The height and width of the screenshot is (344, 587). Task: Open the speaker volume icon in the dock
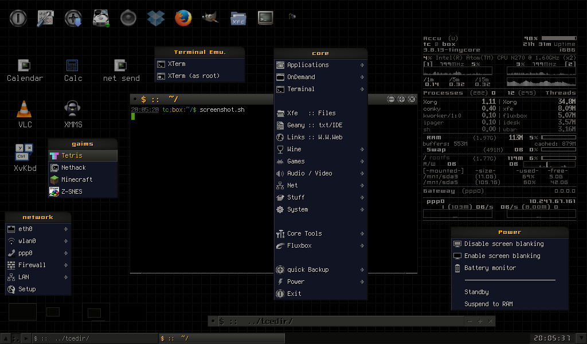[x=128, y=18]
